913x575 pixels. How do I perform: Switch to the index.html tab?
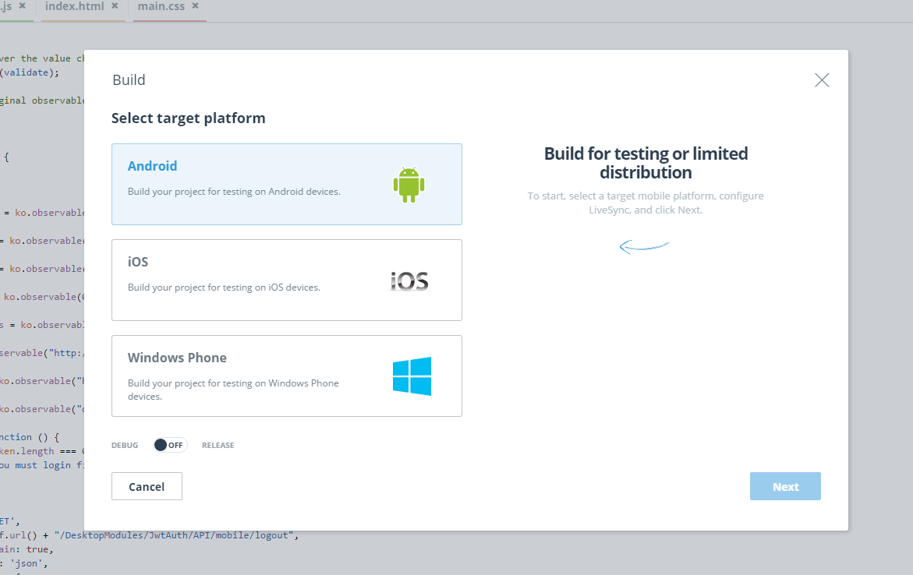(75, 6)
